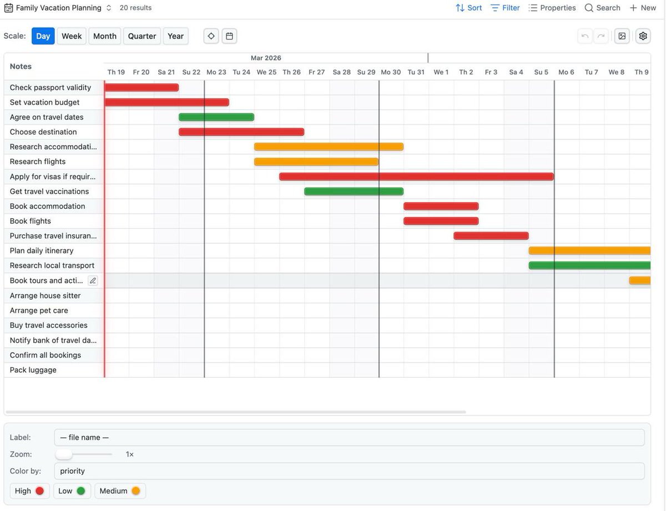Click the 'Buy travel accessories' row label
Screen dimensions: 666x511
(x=49, y=325)
